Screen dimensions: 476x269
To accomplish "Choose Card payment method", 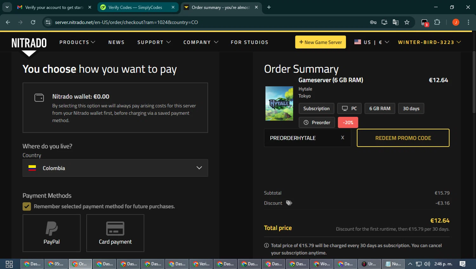I will point(115,233).
